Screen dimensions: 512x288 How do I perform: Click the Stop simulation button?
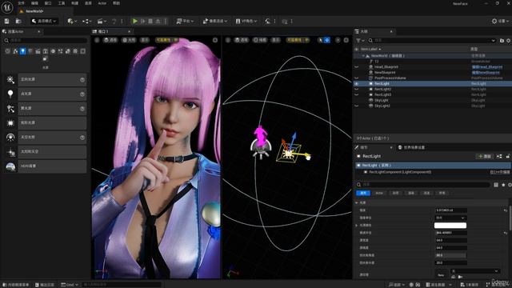coord(150,22)
